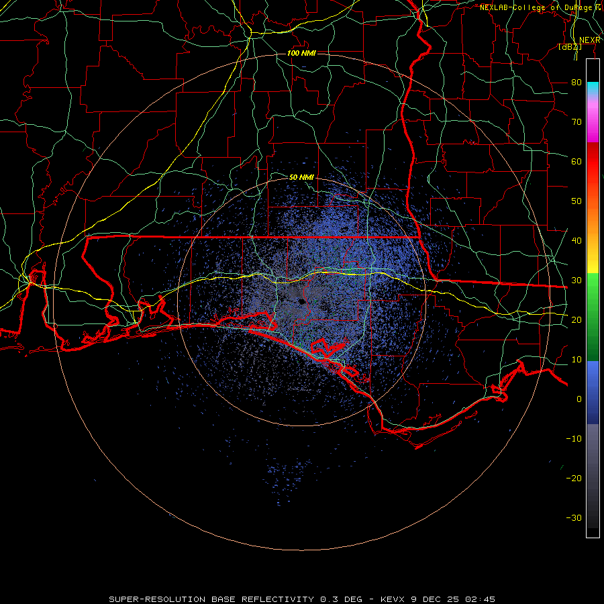Click the "[dBZ]" units label
Image resolution: width=604 pixels, height=604 pixels.
tap(570, 46)
